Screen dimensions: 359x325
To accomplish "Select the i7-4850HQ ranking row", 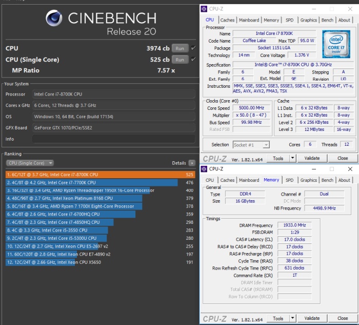I will pos(101,222).
